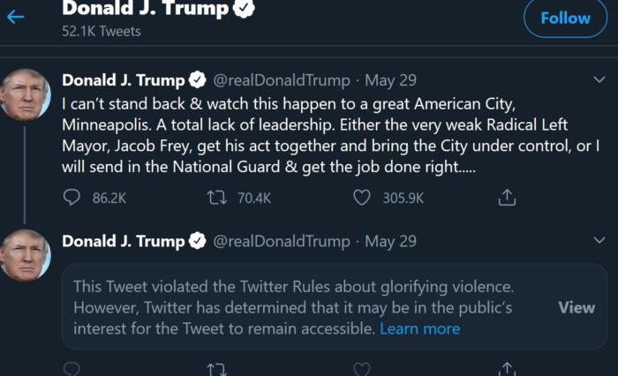Open @realDonaldTrump handle on first tweet
This screenshot has width=618, height=376.
pos(282,80)
